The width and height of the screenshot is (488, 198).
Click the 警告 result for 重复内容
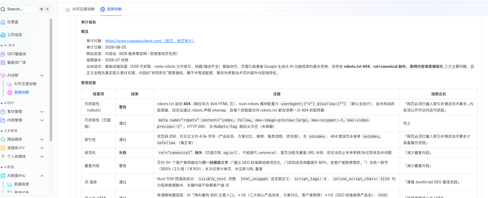tap(123, 166)
